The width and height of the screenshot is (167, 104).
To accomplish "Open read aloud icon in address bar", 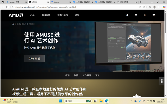I will (x=140, y=7).
